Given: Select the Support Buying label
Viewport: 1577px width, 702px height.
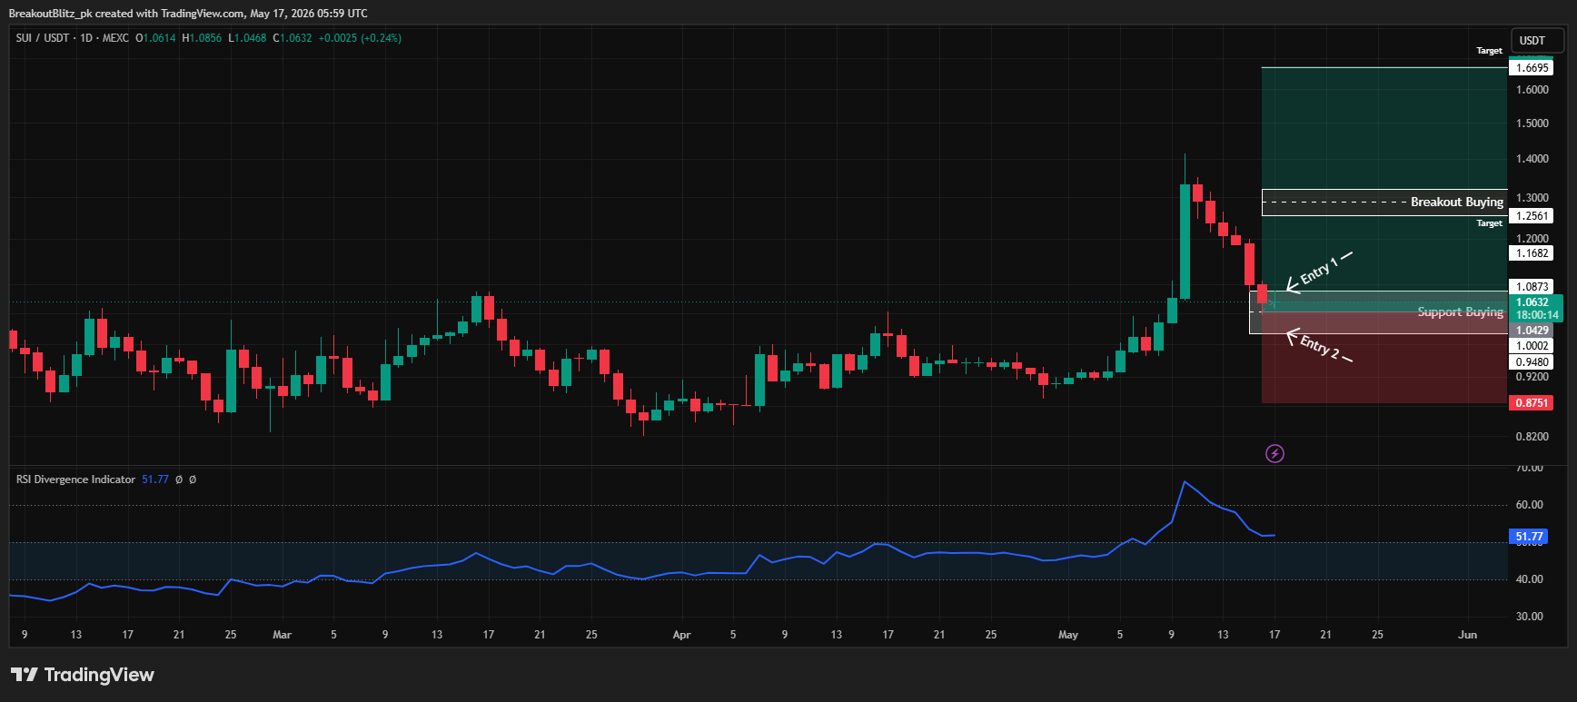Looking at the screenshot, I should (1461, 311).
